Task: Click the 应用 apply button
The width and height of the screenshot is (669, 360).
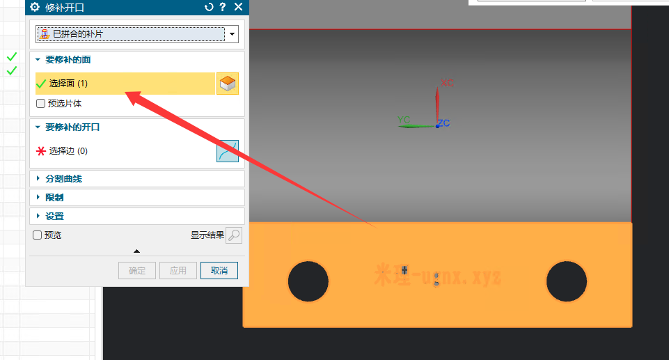Action: coord(178,270)
